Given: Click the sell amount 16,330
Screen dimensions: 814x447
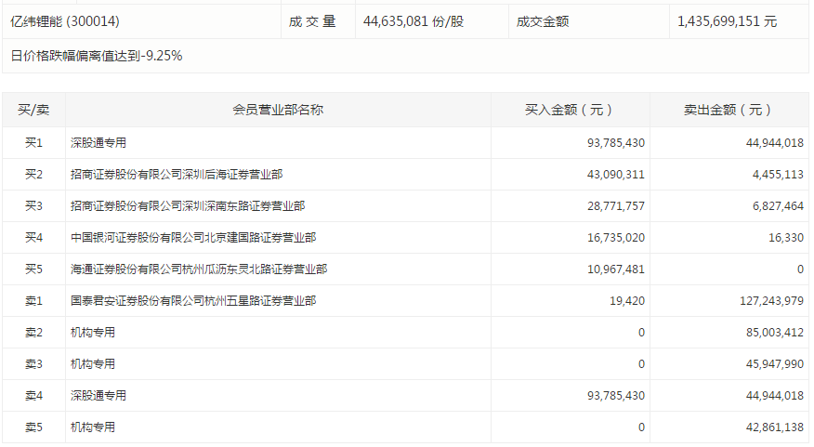Looking at the screenshot, I should click(x=786, y=238).
